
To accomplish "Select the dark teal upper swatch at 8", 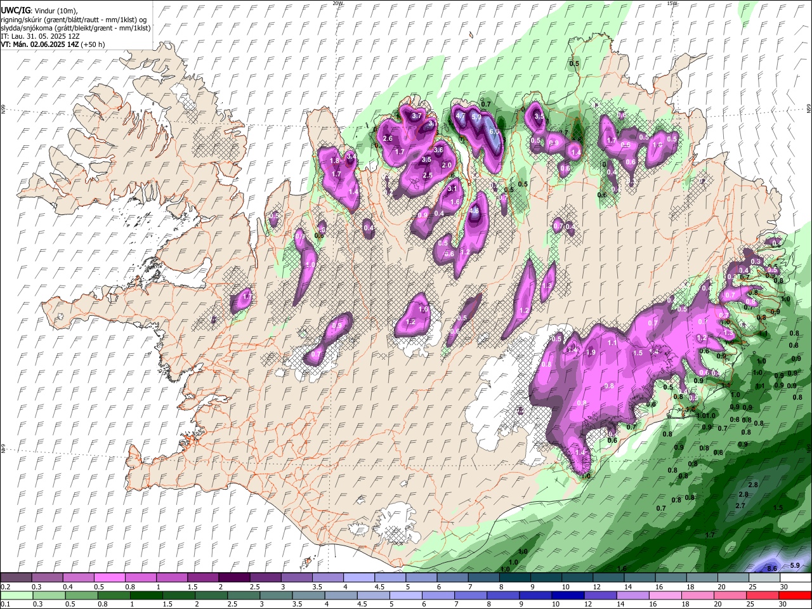I will [514, 578].
